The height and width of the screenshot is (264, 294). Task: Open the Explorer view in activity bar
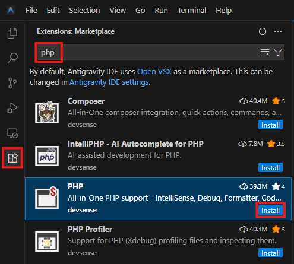(x=12, y=33)
